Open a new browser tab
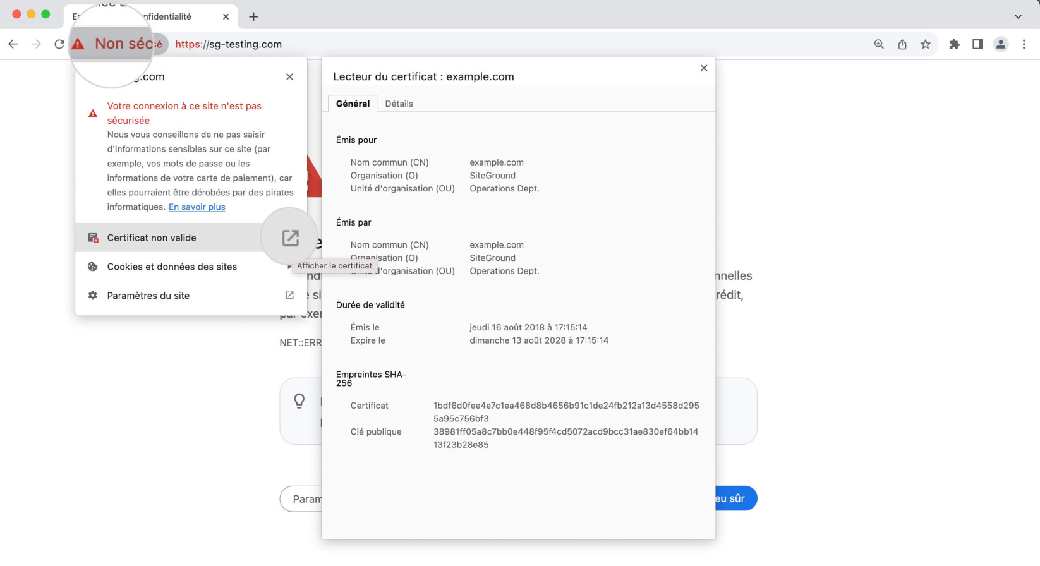1040x566 pixels. (253, 16)
